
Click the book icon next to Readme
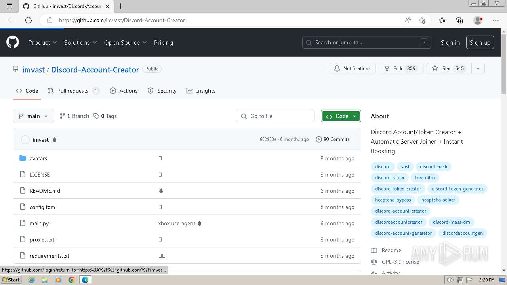[374, 250]
